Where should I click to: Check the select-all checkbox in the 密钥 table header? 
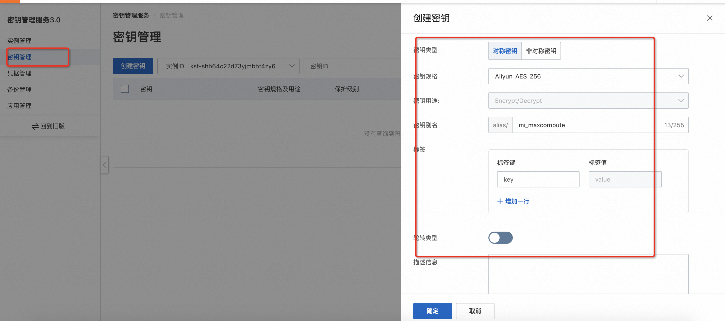(x=125, y=89)
